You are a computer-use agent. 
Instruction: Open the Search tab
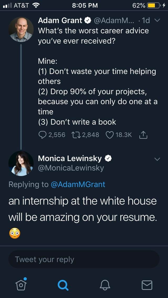click(x=63, y=284)
